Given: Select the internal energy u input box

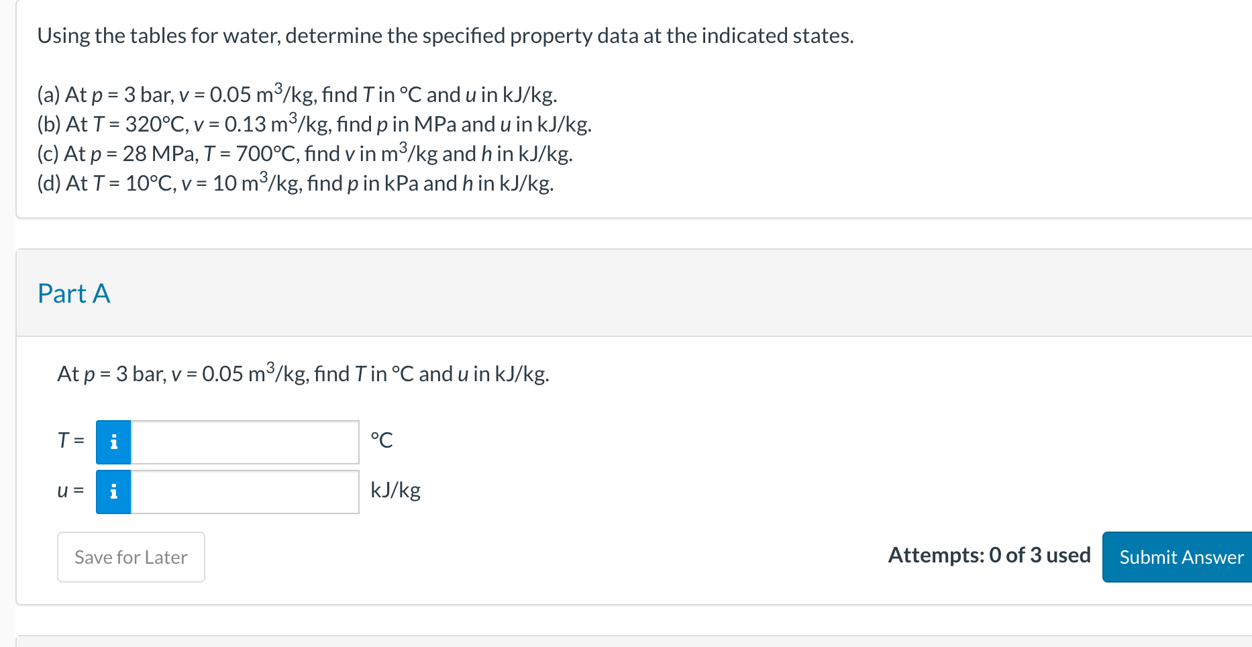Looking at the screenshot, I should [x=244, y=491].
